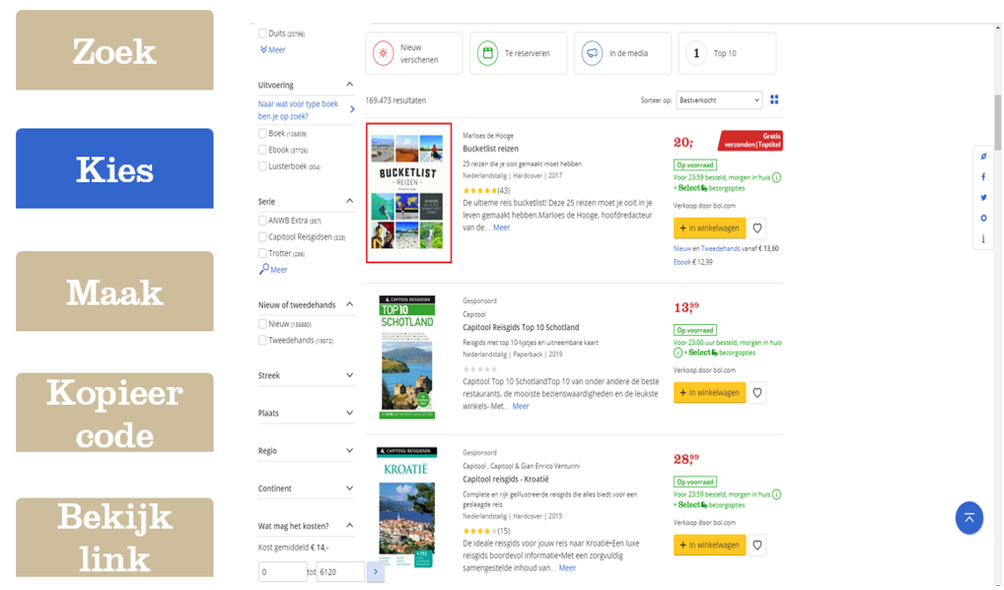Tick the Boek checkbox
This screenshot has width=1004, height=590.
click(262, 134)
